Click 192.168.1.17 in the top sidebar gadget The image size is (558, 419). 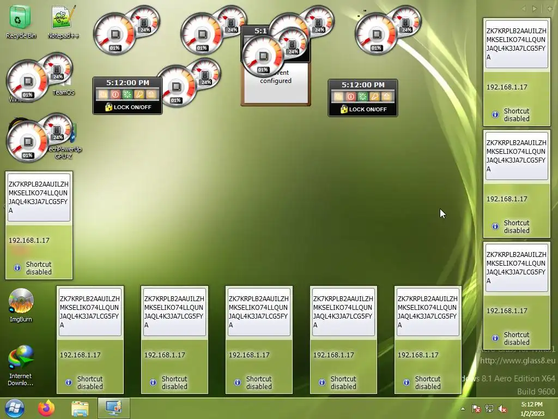[507, 87]
